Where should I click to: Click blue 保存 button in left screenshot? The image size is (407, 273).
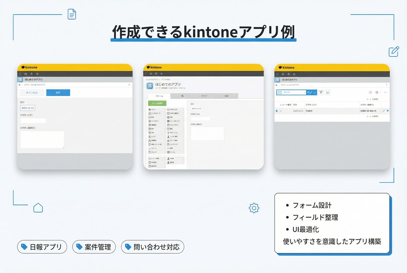coord(58,92)
